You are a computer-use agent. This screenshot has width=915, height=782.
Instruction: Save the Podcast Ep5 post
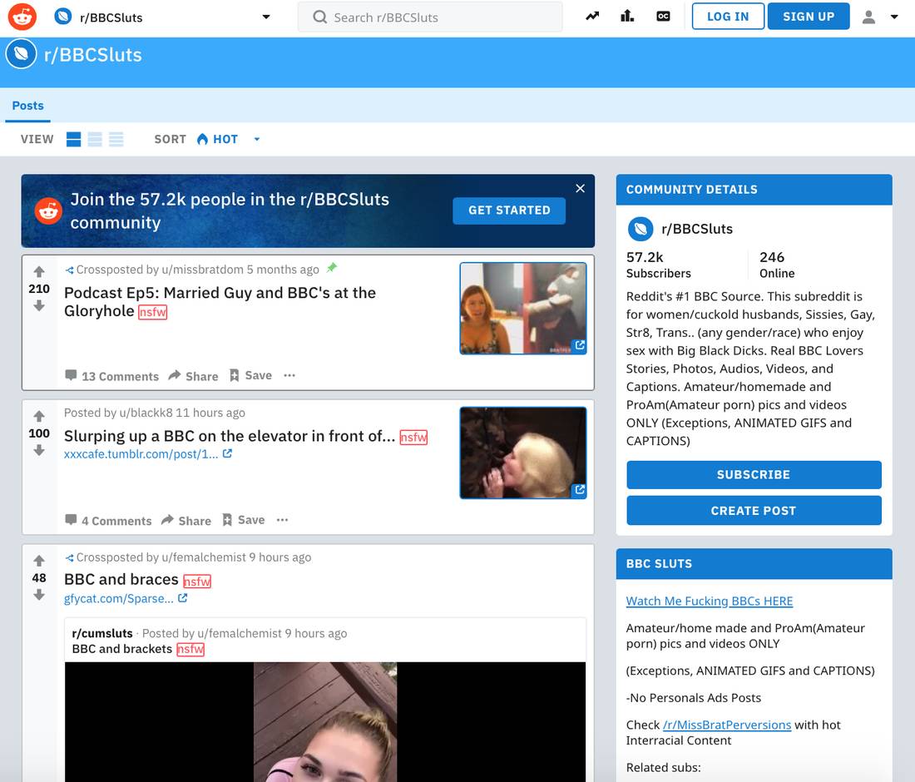tap(251, 375)
